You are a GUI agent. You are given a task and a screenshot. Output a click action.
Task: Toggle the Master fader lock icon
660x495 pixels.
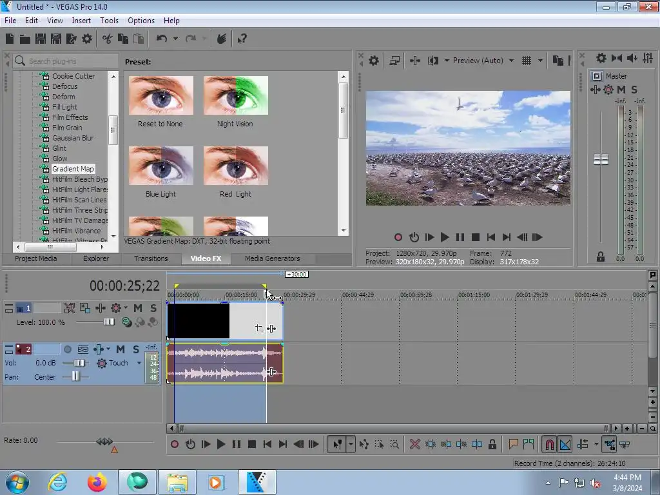(x=601, y=257)
